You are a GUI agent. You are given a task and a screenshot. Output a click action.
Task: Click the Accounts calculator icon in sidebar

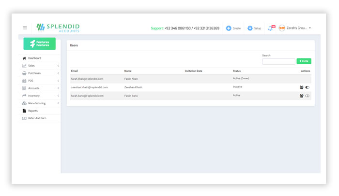tap(24, 88)
